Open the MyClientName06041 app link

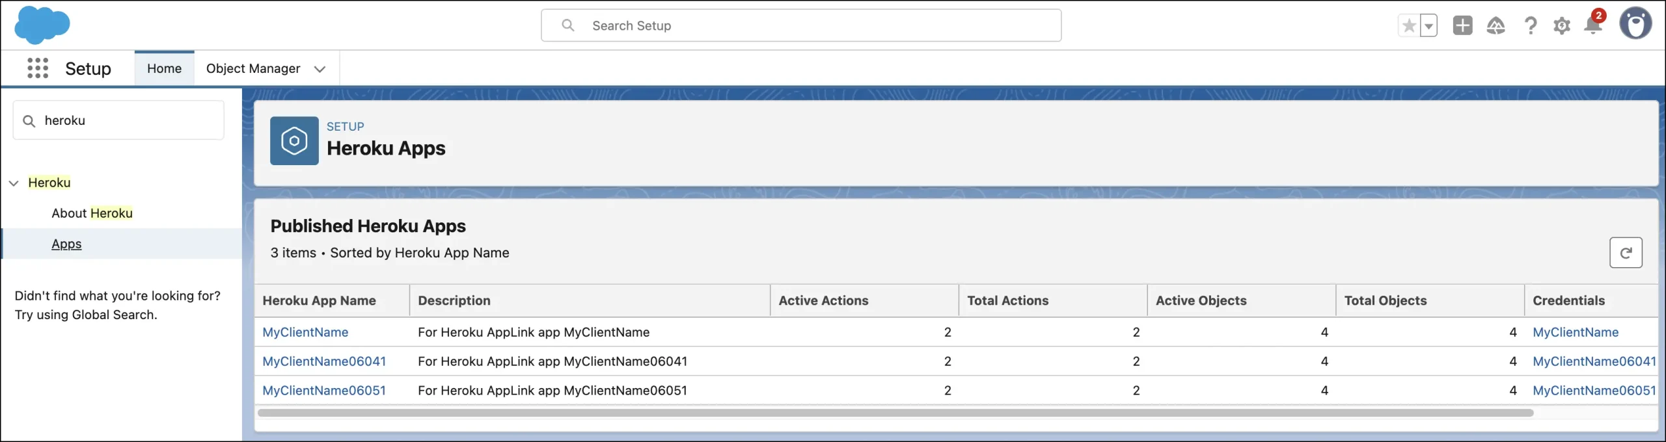pos(324,361)
